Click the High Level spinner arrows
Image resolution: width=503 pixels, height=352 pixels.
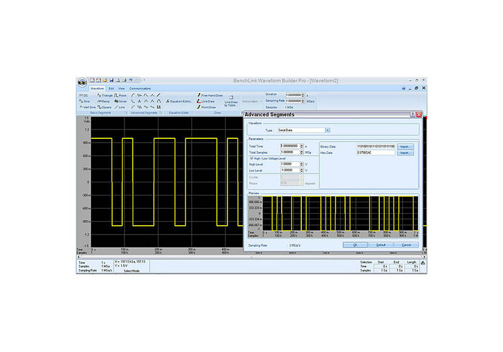(x=302, y=164)
